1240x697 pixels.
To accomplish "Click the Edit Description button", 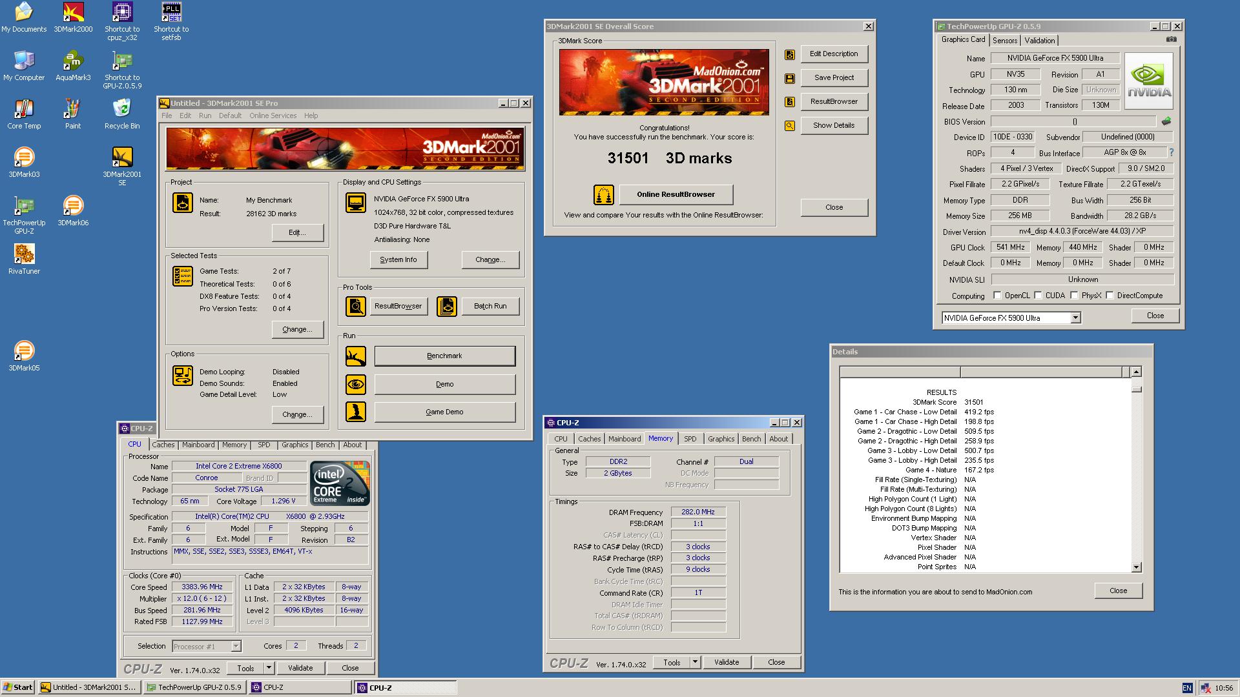I will click(x=834, y=54).
